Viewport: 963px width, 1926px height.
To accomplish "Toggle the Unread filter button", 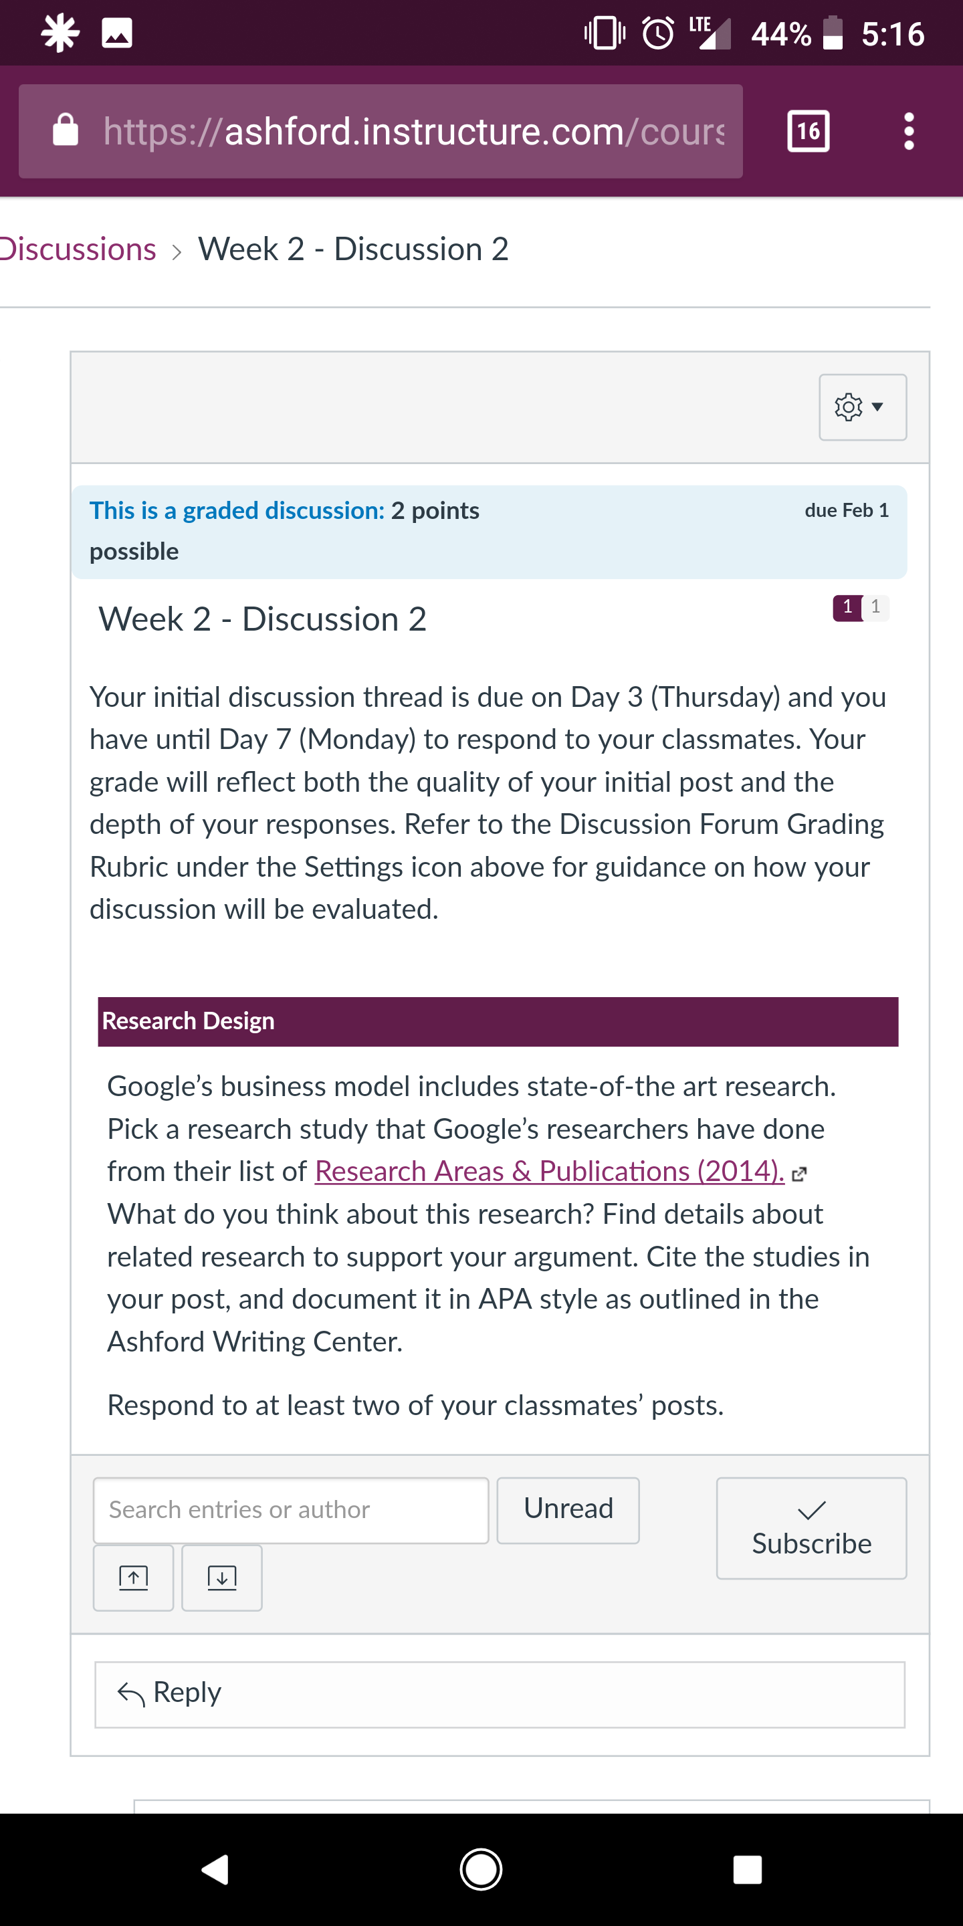I will coord(568,1509).
